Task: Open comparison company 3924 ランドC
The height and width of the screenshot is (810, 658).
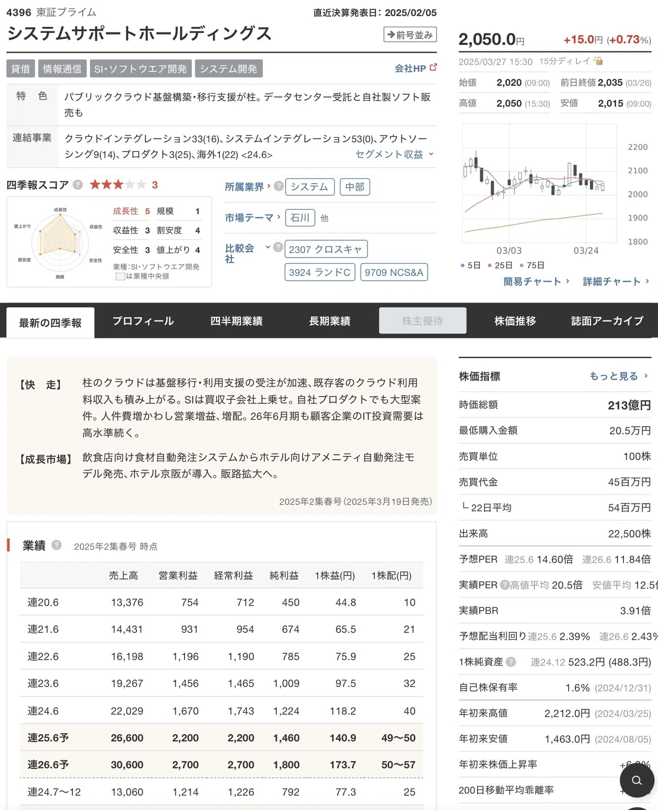Action: [x=320, y=272]
